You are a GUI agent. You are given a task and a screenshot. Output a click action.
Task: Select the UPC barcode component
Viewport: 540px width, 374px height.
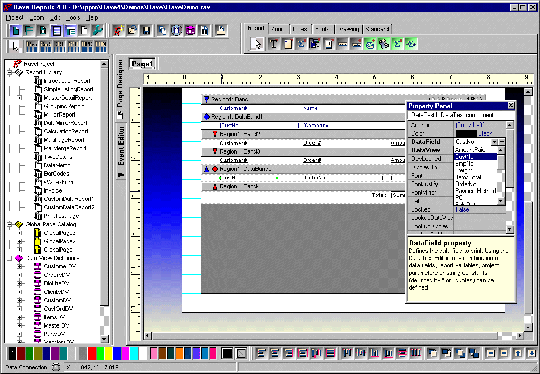pyautogui.click(x=87, y=46)
